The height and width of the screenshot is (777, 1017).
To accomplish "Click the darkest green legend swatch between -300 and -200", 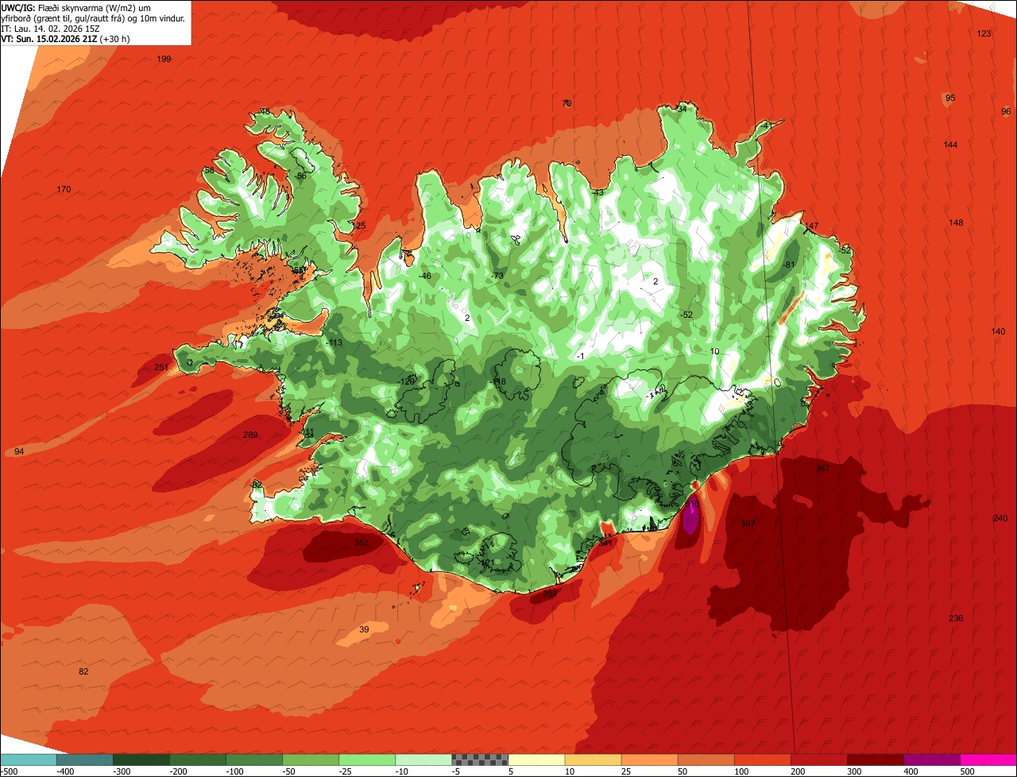I will click(x=141, y=759).
